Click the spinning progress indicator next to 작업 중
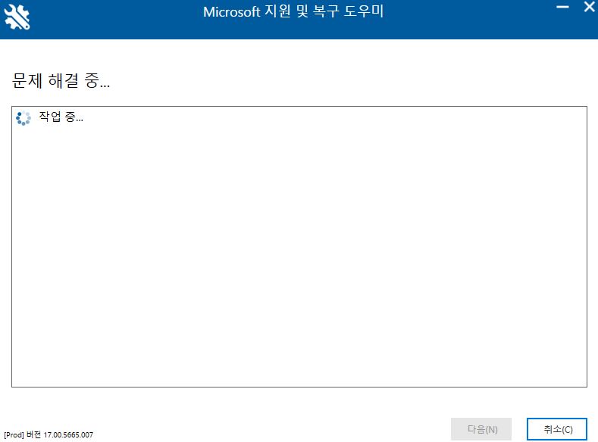The height and width of the screenshot is (442, 598). [23, 118]
